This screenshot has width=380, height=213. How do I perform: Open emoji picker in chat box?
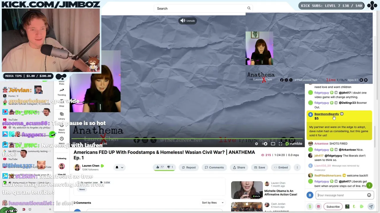[x=369, y=195]
